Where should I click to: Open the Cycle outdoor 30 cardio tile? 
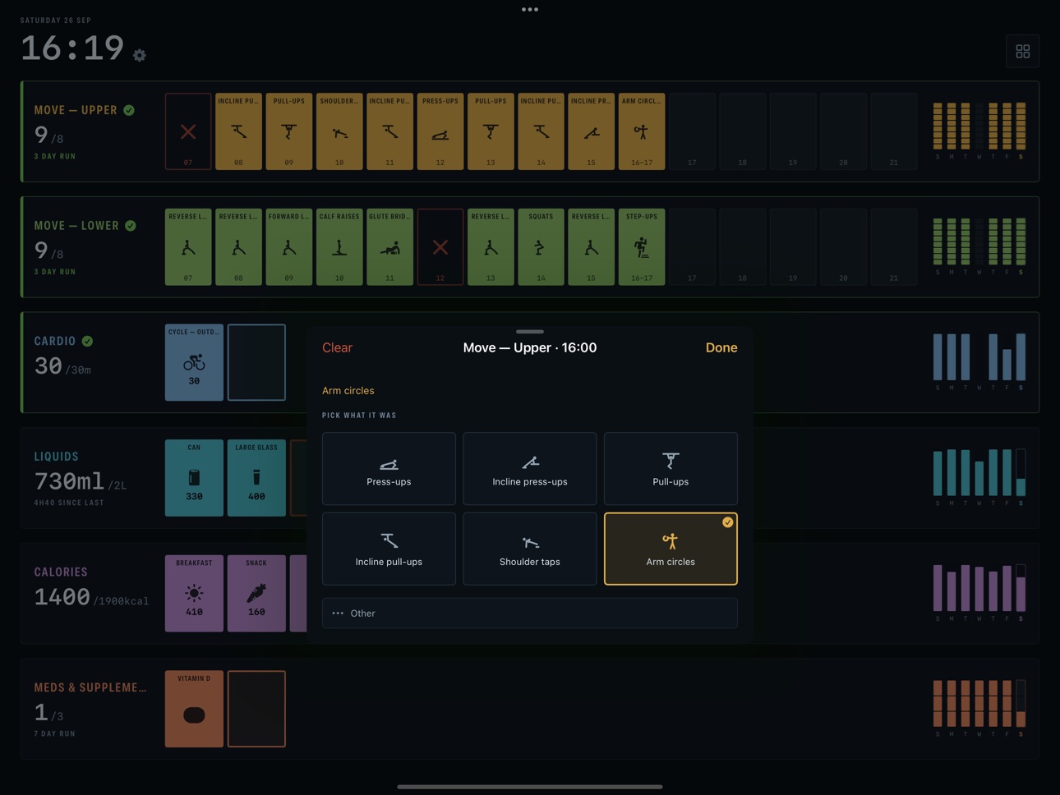[x=194, y=362]
